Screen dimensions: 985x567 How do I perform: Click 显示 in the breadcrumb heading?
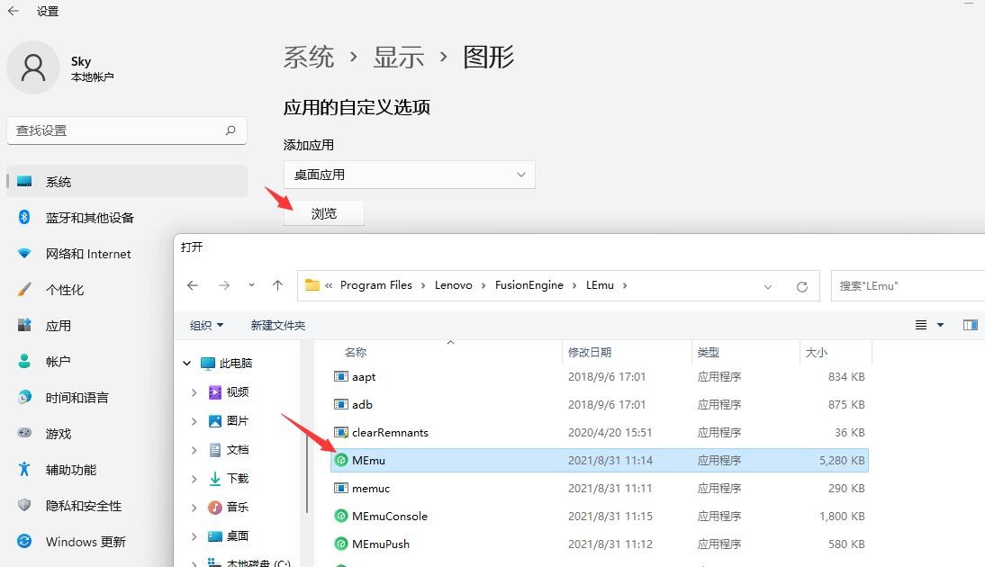[x=399, y=57]
